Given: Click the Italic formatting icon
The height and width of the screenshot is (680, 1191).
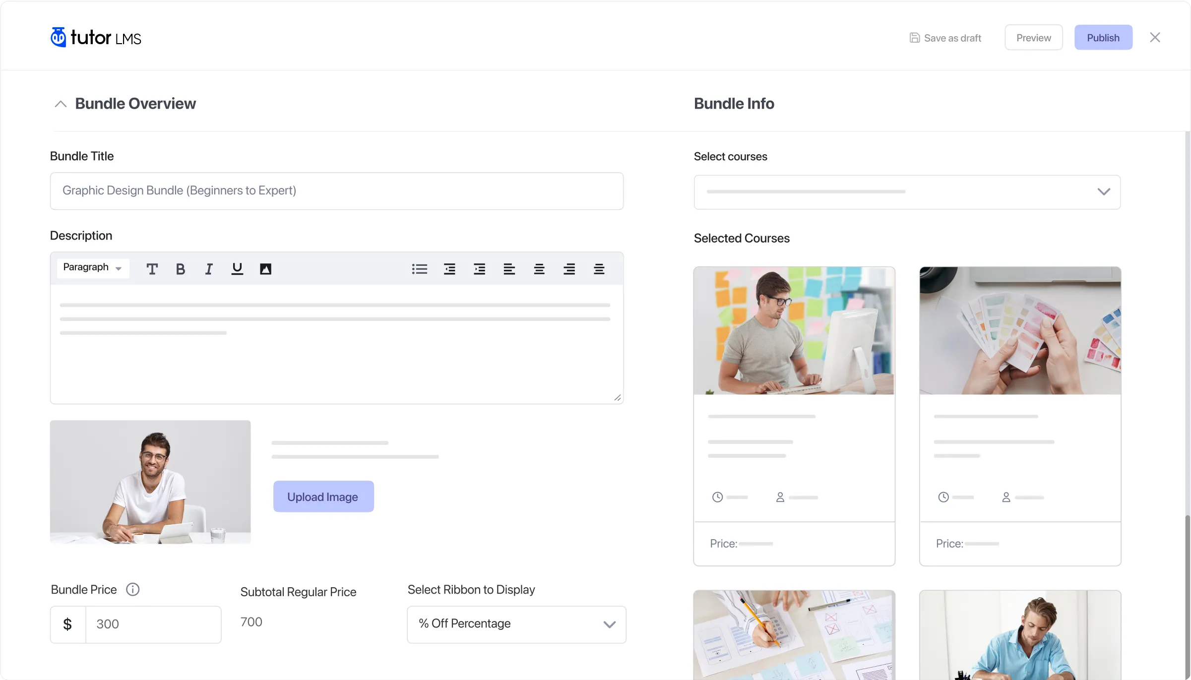Looking at the screenshot, I should pyautogui.click(x=208, y=268).
